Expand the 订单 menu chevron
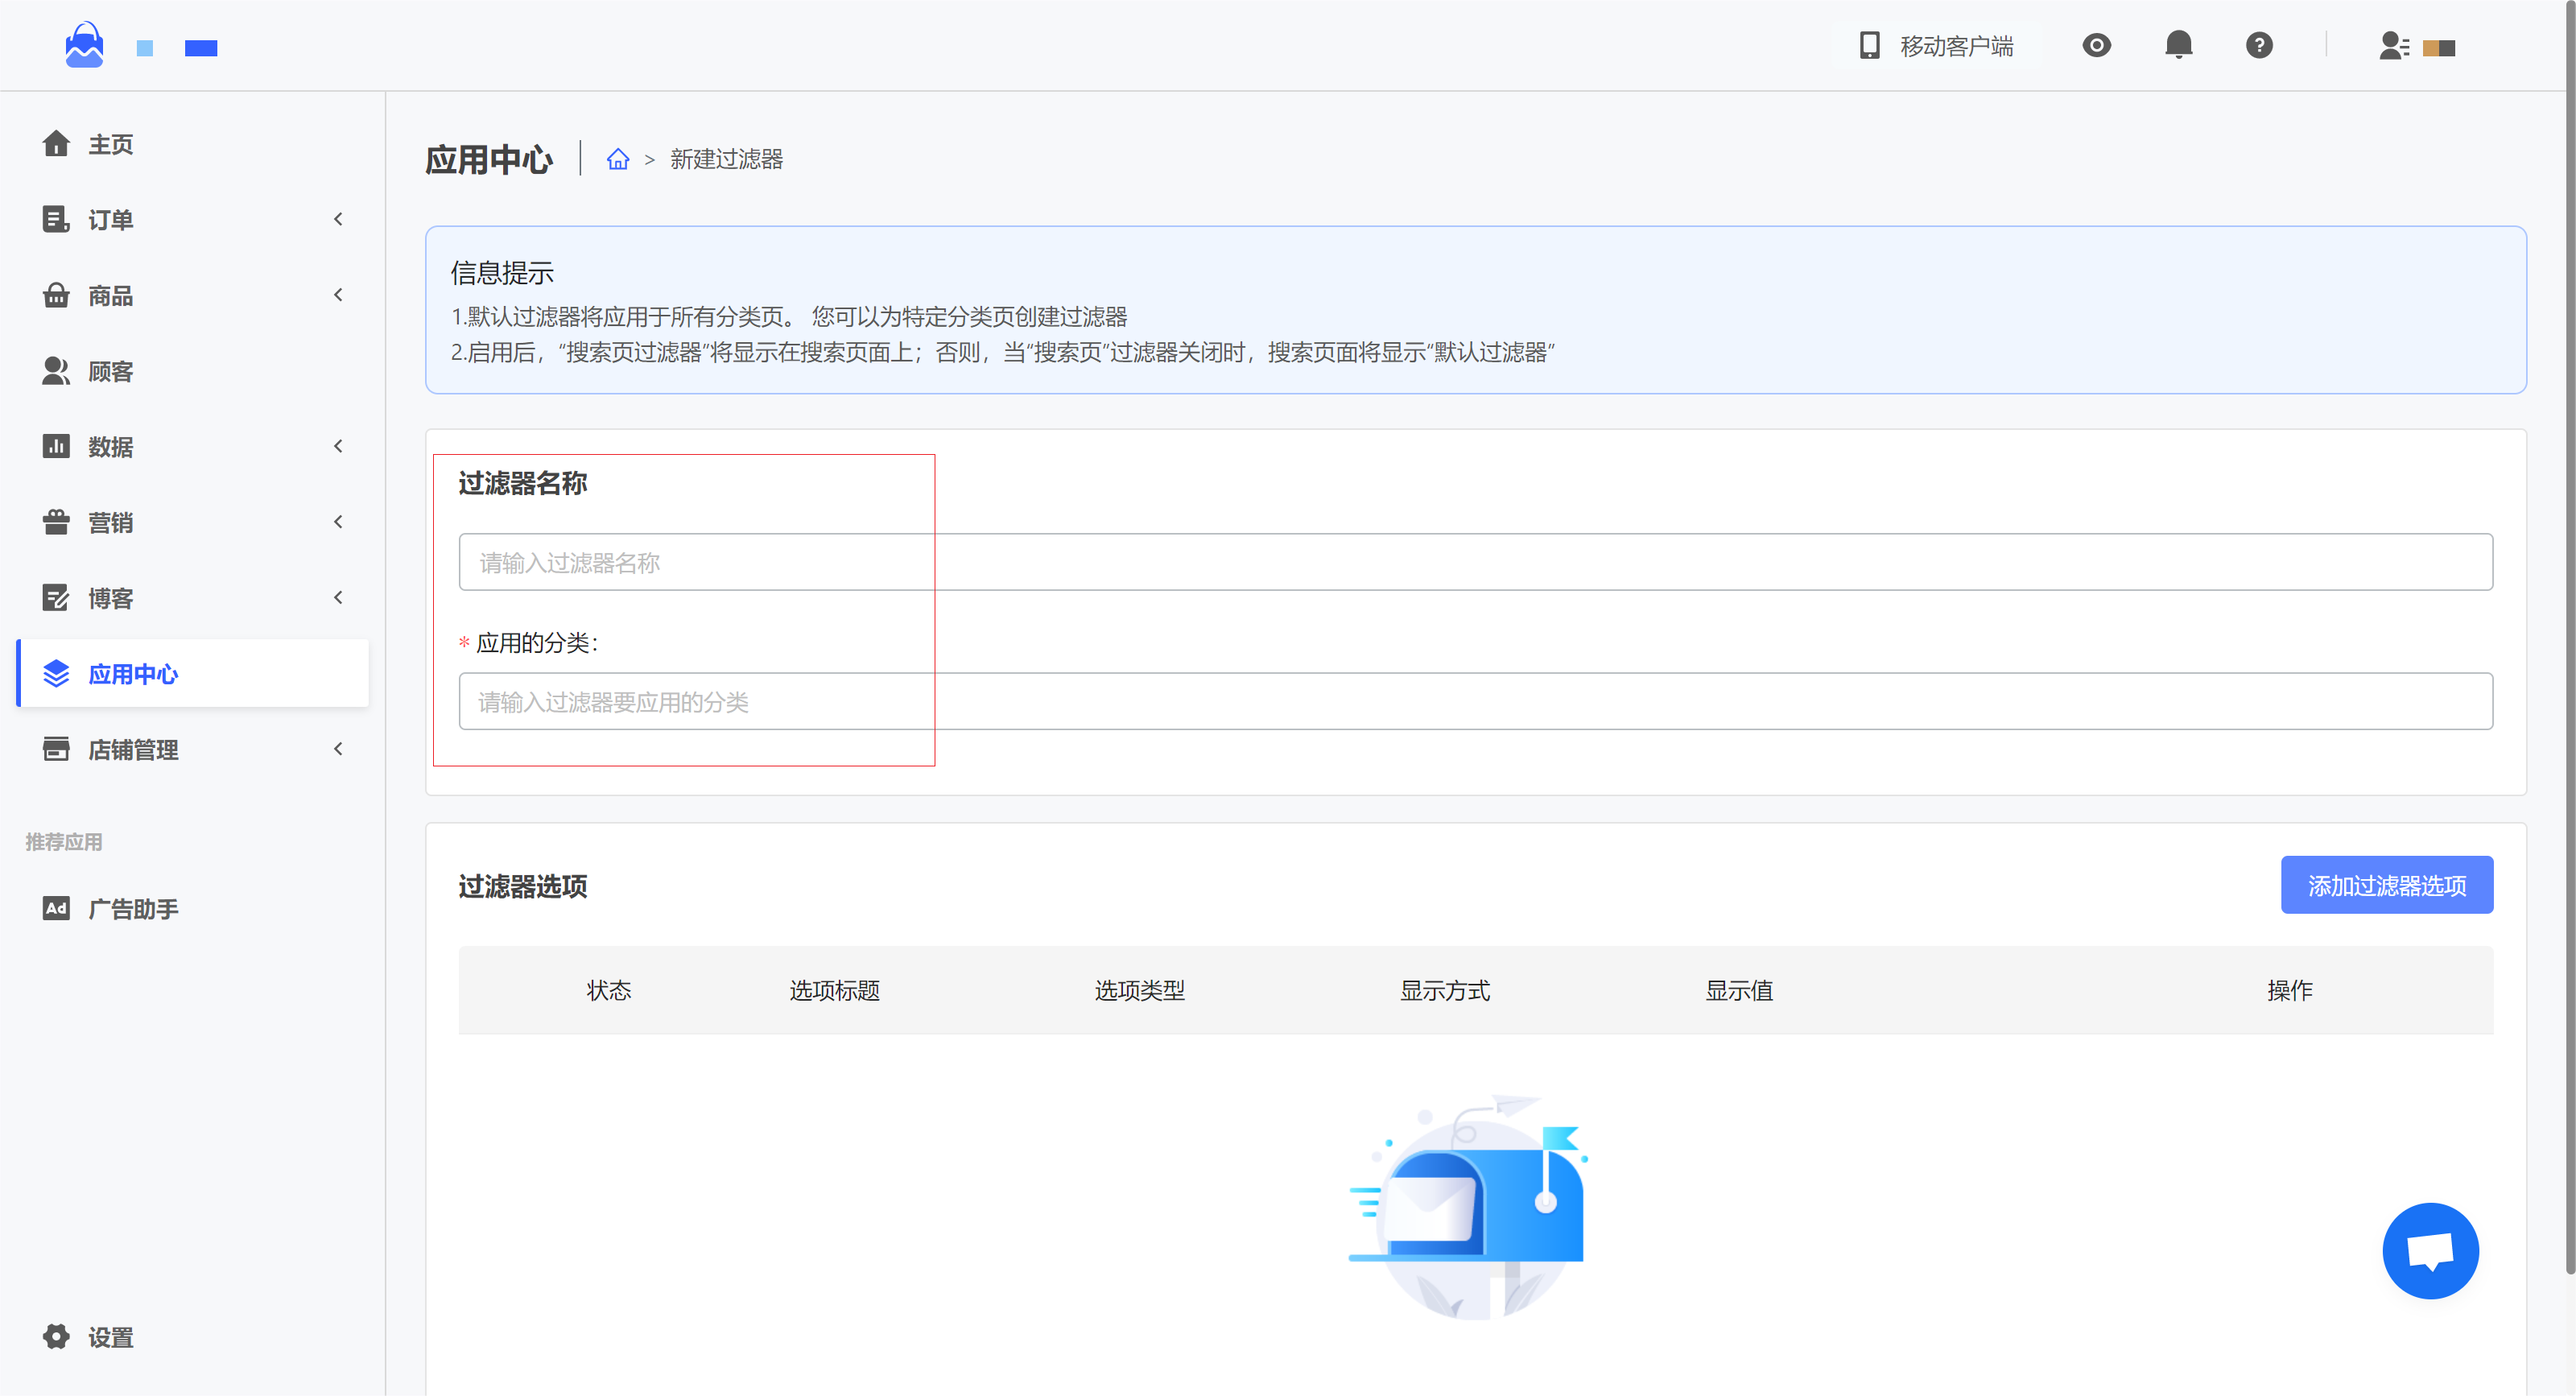Image resolution: width=2576 pixels, height=1396 pixels. [338, 219]
